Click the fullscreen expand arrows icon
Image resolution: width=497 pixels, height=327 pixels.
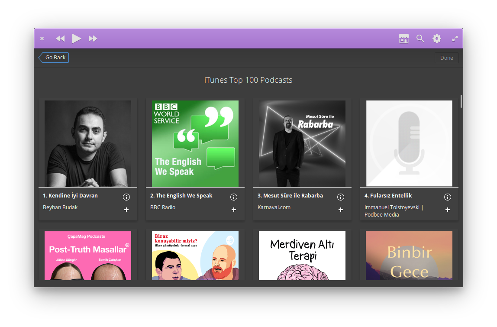(x=455, y=39)
